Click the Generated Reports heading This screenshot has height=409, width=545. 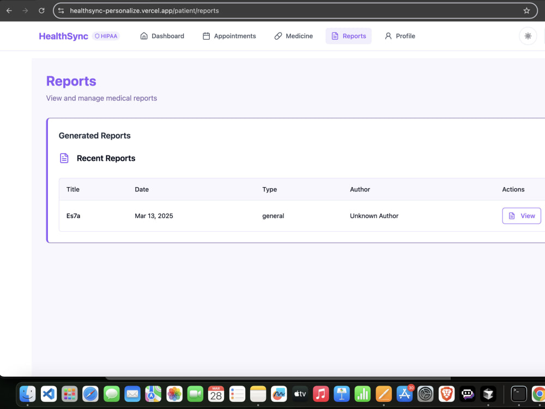(94, 136)
